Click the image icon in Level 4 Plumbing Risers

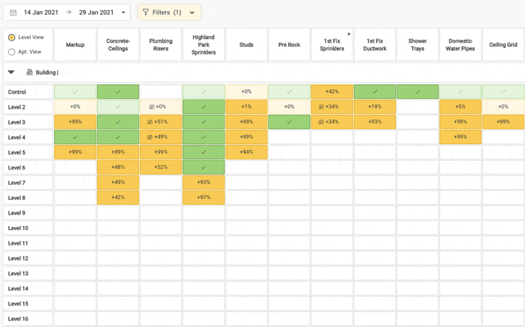coord(150,137)
